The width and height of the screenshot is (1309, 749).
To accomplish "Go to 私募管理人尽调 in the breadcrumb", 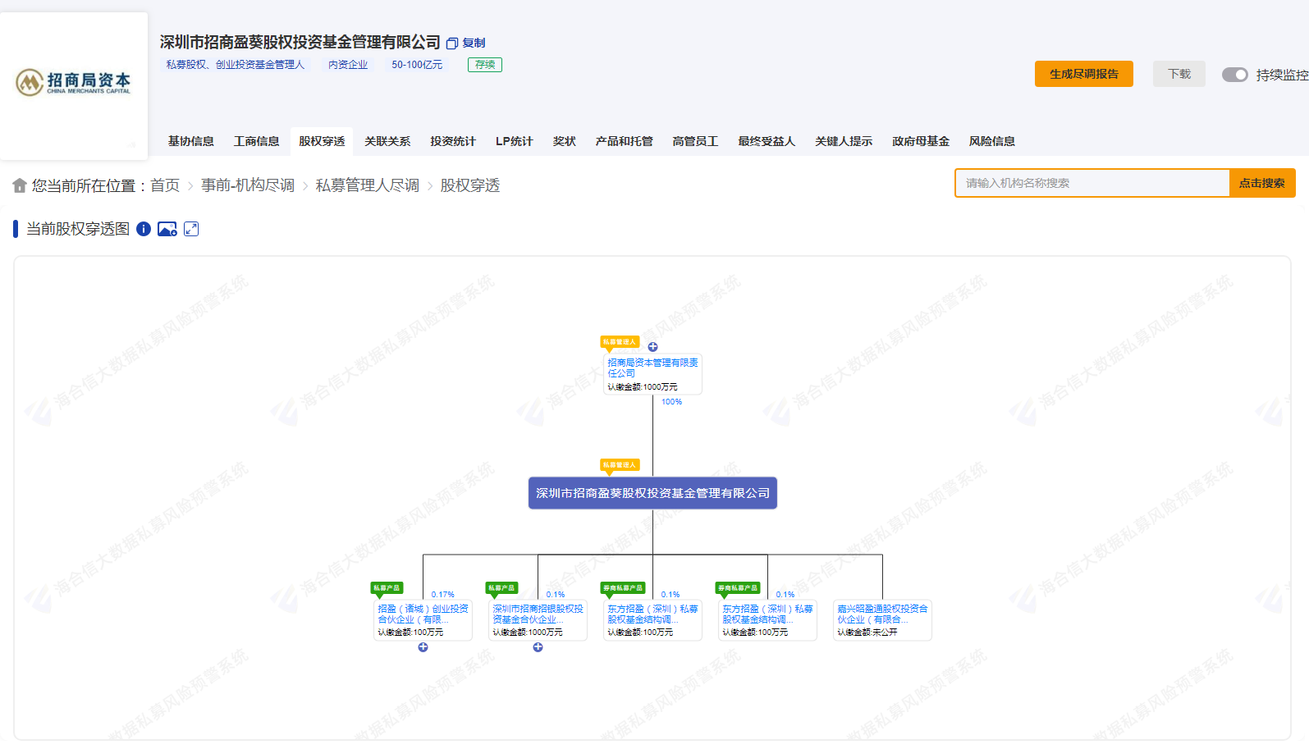I will click(367, 185).
